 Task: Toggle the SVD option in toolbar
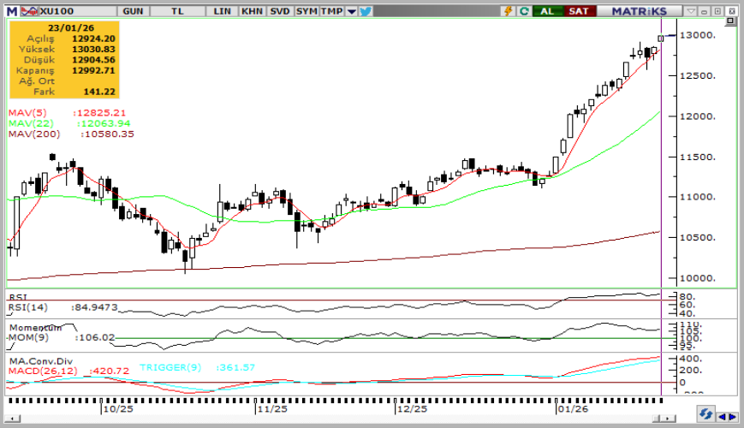(279, 11)
